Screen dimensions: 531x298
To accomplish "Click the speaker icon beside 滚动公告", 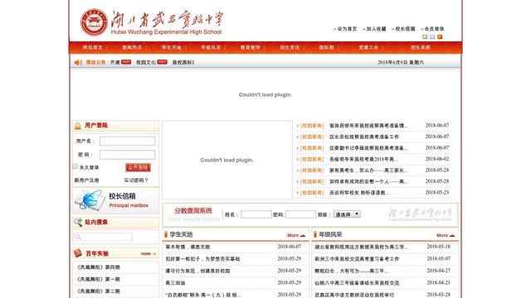I will point(78,63).
